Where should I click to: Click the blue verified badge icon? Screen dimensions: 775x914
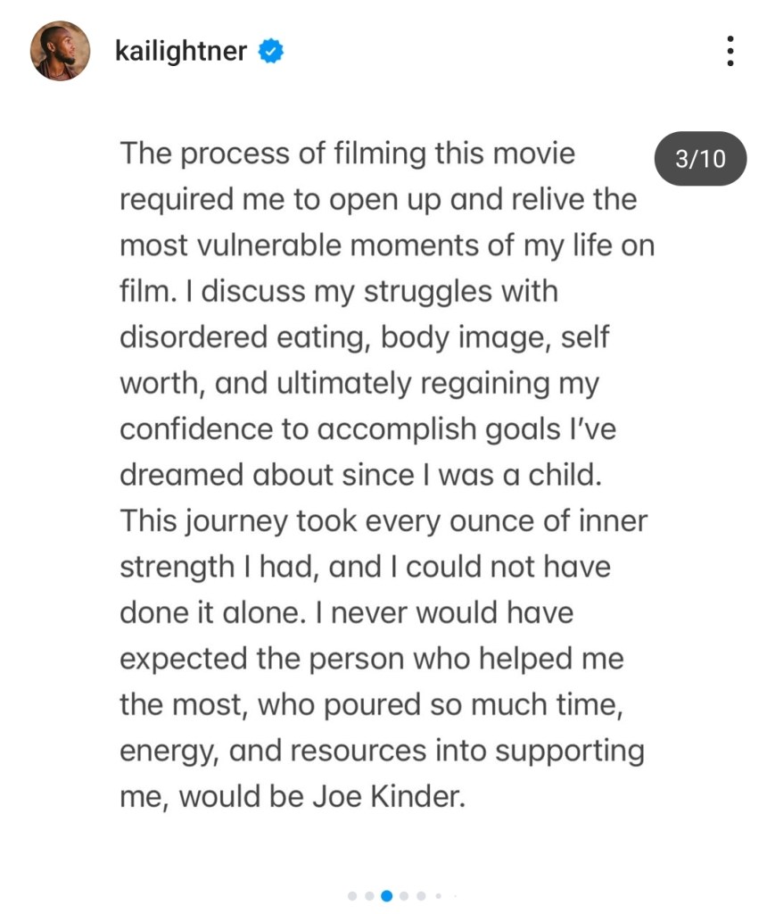point(270,52)
